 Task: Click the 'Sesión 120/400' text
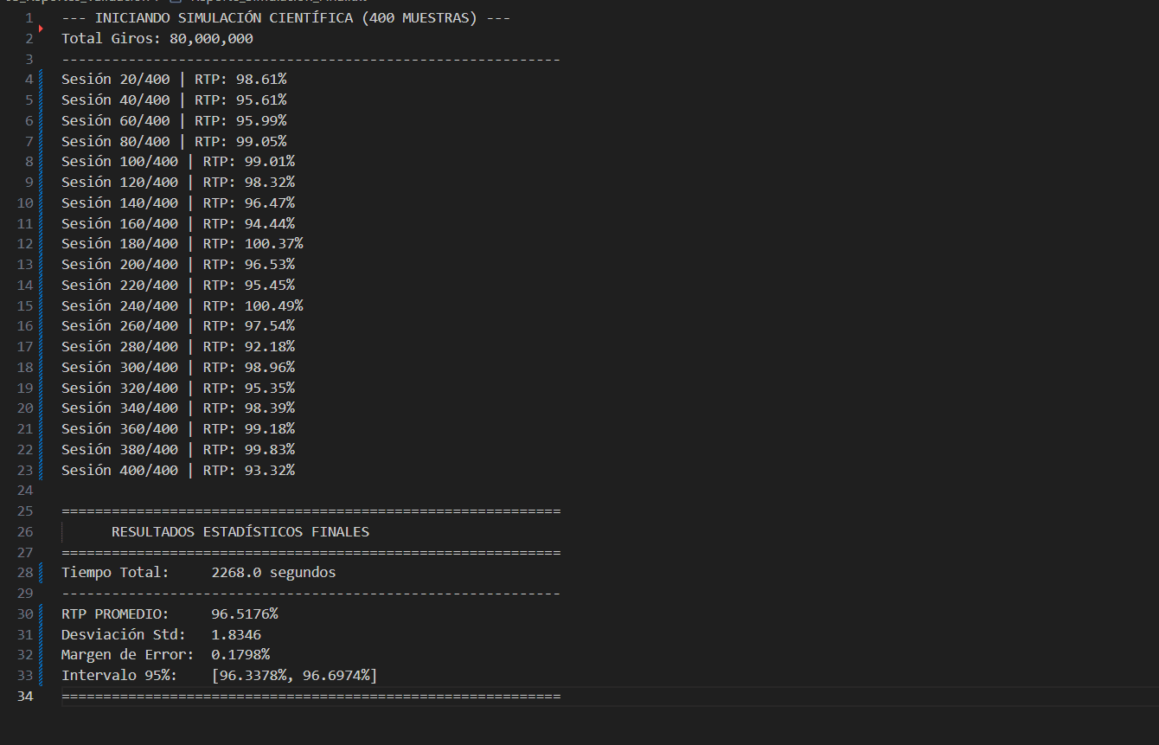point(120,183)
